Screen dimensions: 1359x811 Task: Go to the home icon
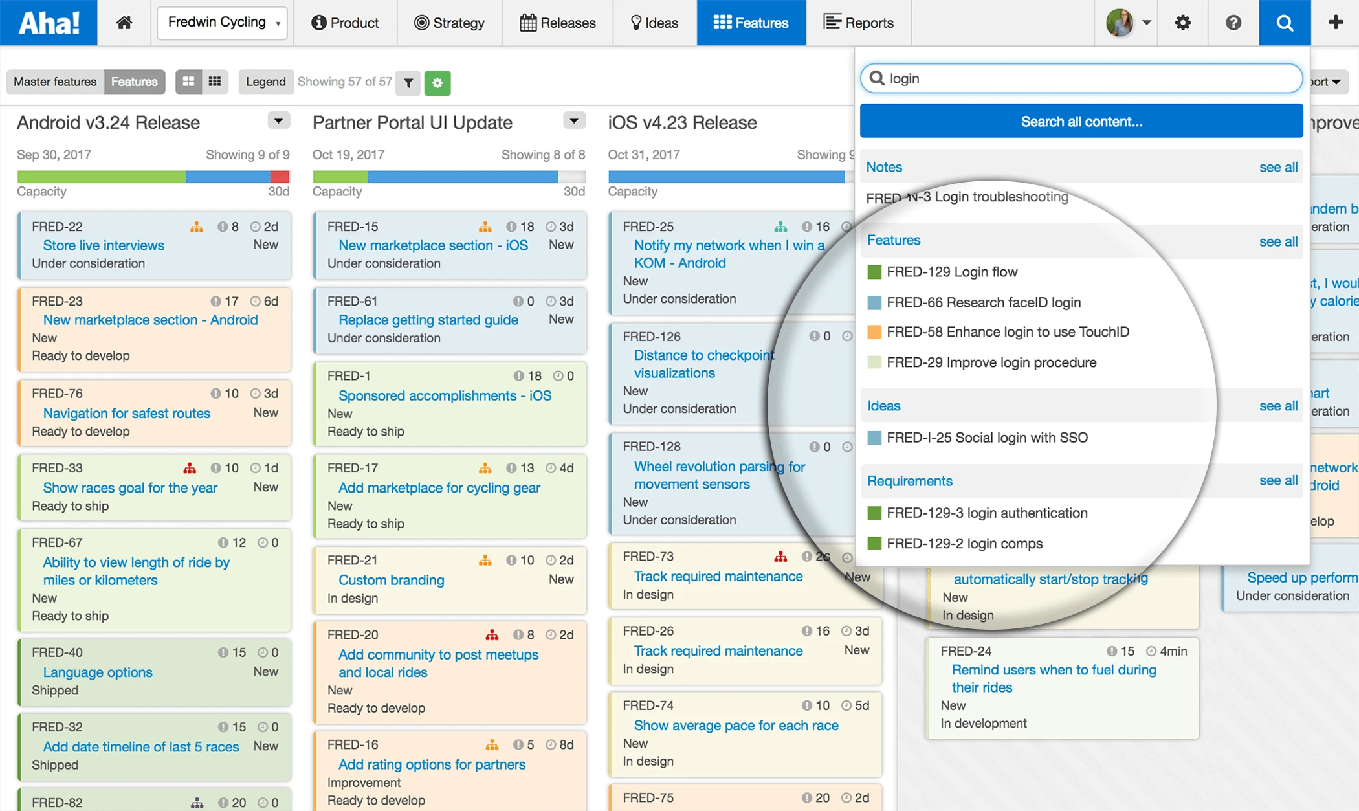pyautogui.click(x=124, y=23)
